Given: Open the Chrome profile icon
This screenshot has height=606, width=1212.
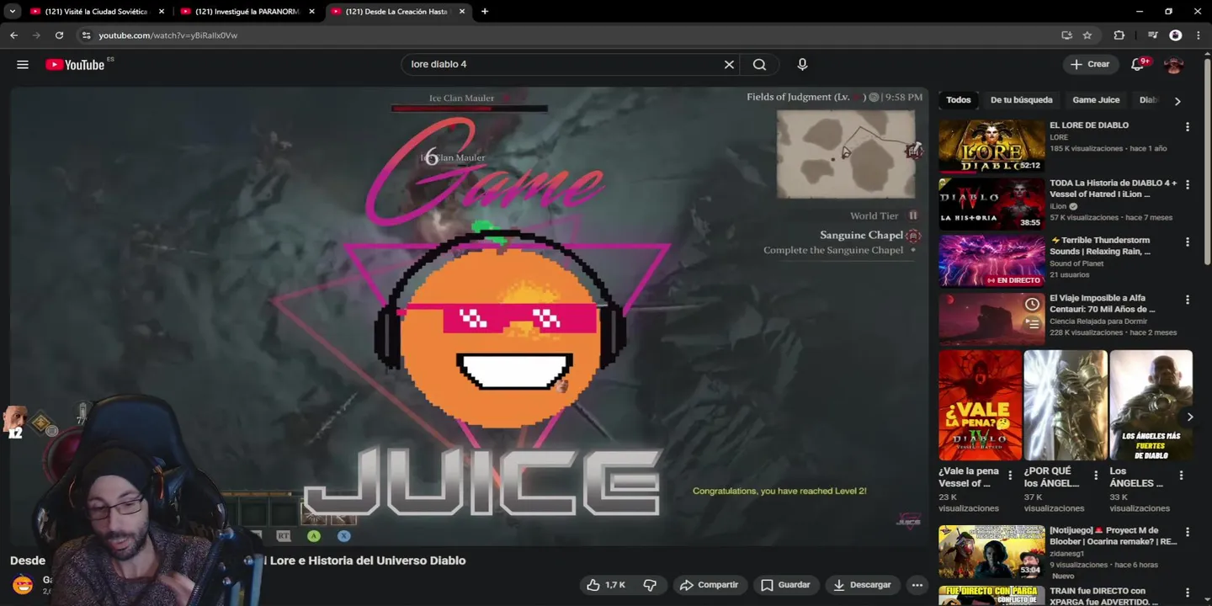Looking at the screenshot, I should [1176, 35].
